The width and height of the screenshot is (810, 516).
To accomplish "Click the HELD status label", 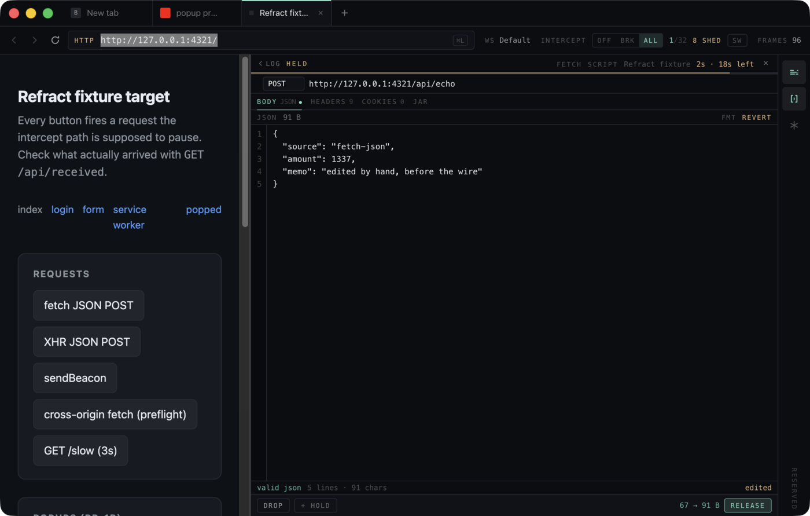I will pos(297,64).
